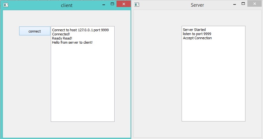
Task: Click the Server window title text
Action: [x=197, y=5]
